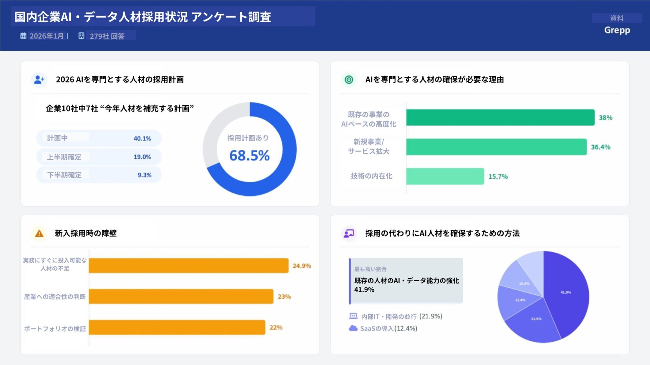The height and width of the screenshot is (365, 650).
Task: Click the cloud icon beside SaaSの導入
Action: point(353,328)
